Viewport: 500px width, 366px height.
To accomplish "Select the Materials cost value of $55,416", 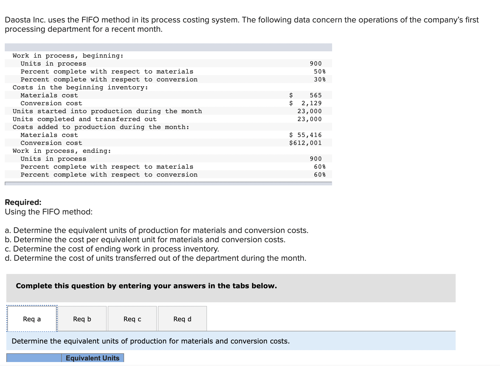I will pyautogui.click(x=305, y=135).
